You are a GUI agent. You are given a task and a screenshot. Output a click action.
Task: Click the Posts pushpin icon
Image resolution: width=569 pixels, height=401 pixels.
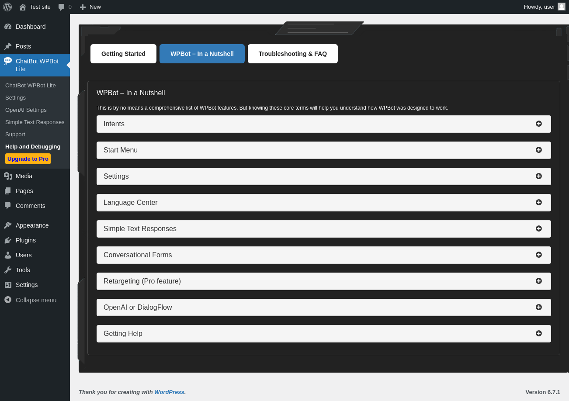pos(8,46)
